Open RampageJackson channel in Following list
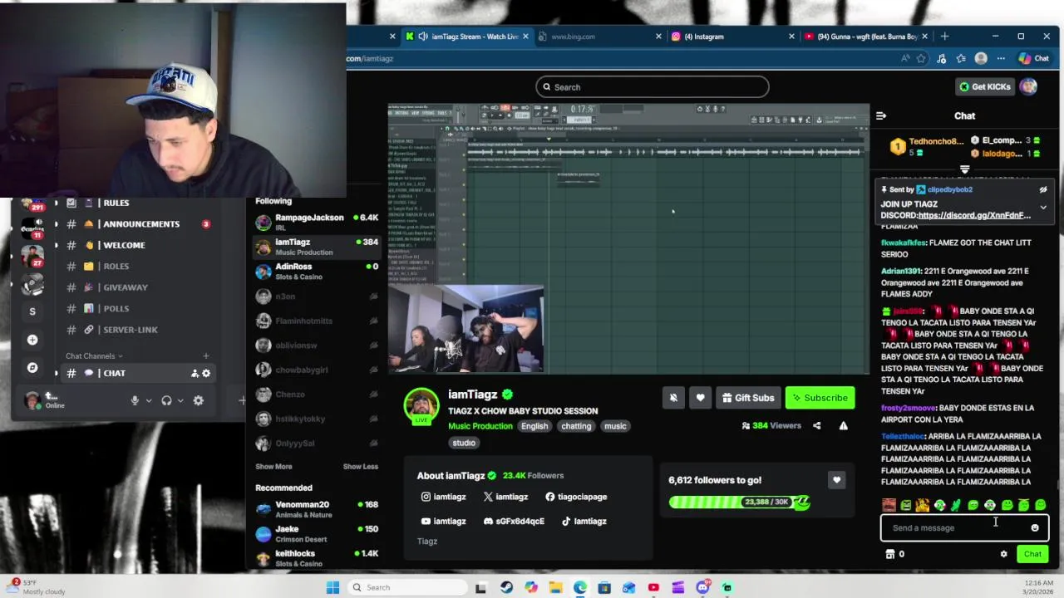 click(317, 222)
